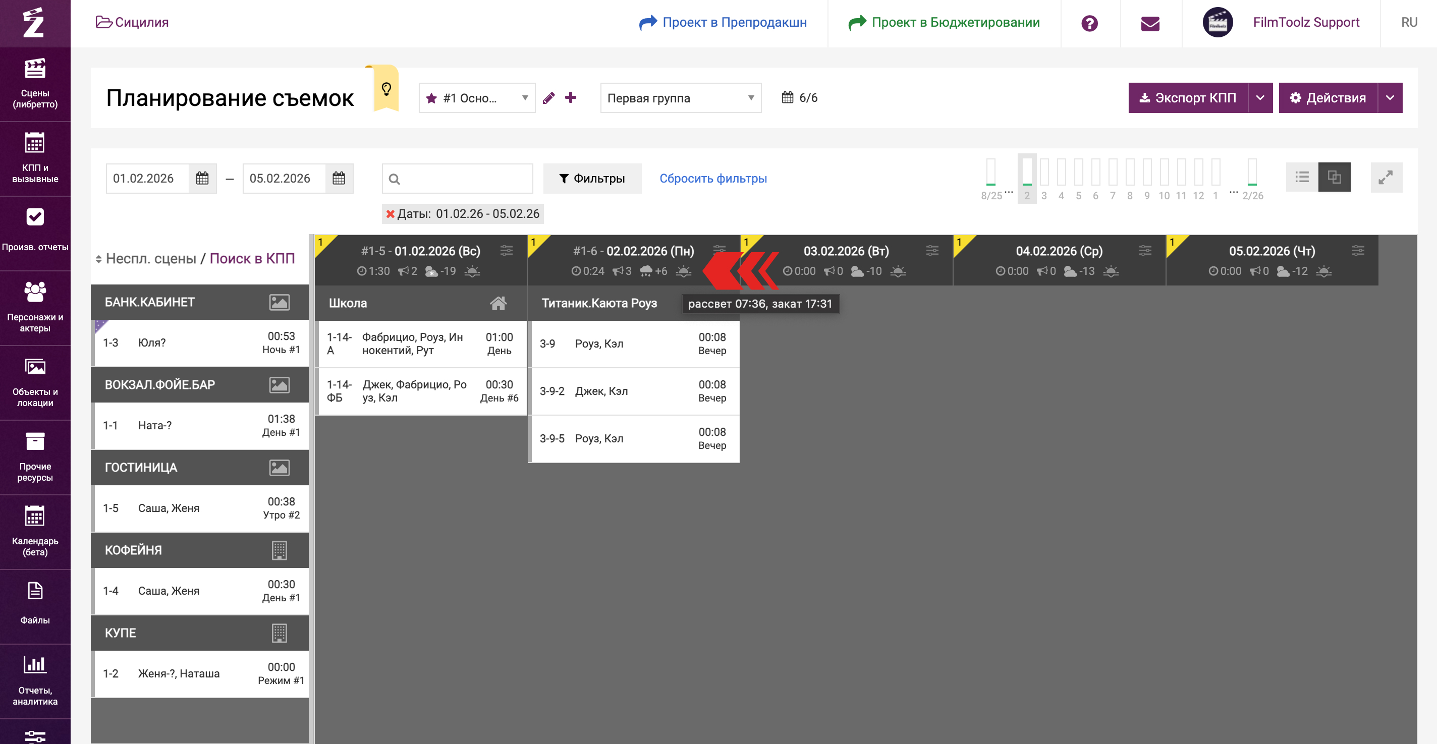Open Экспорт КПП dropdown arrow

pyautogui.click(x=1259, y=98)
